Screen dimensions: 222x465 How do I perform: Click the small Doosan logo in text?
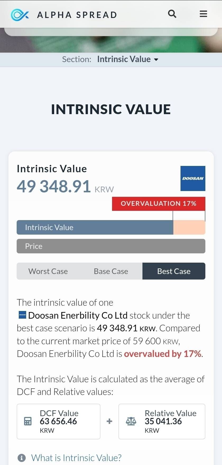coord(22,315)
